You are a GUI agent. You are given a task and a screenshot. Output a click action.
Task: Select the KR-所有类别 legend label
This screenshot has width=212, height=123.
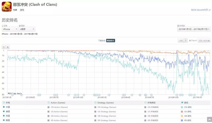pyautogui.click(x=153, y=120)
